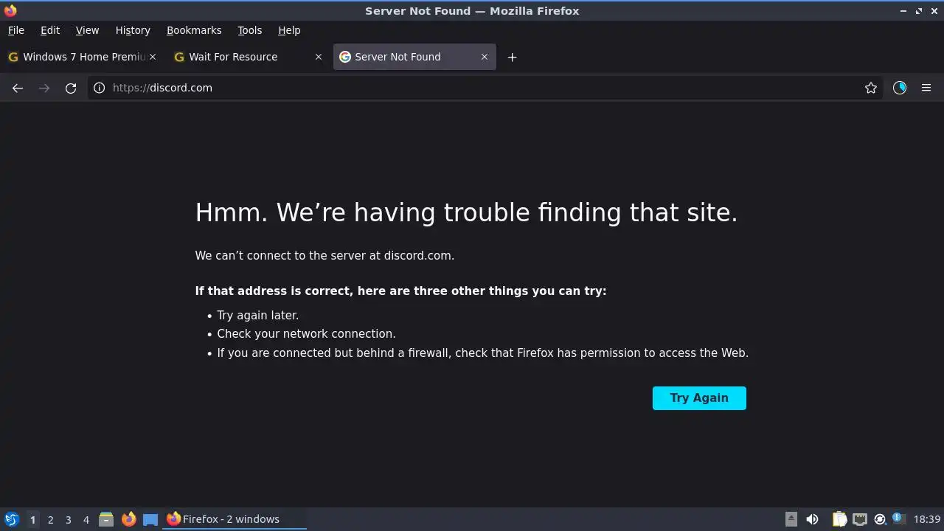The height and width of the screenshot is (531, 944).
Task: Switch to workspace 1
Action: pyautogui.click(x=32, y=520)
